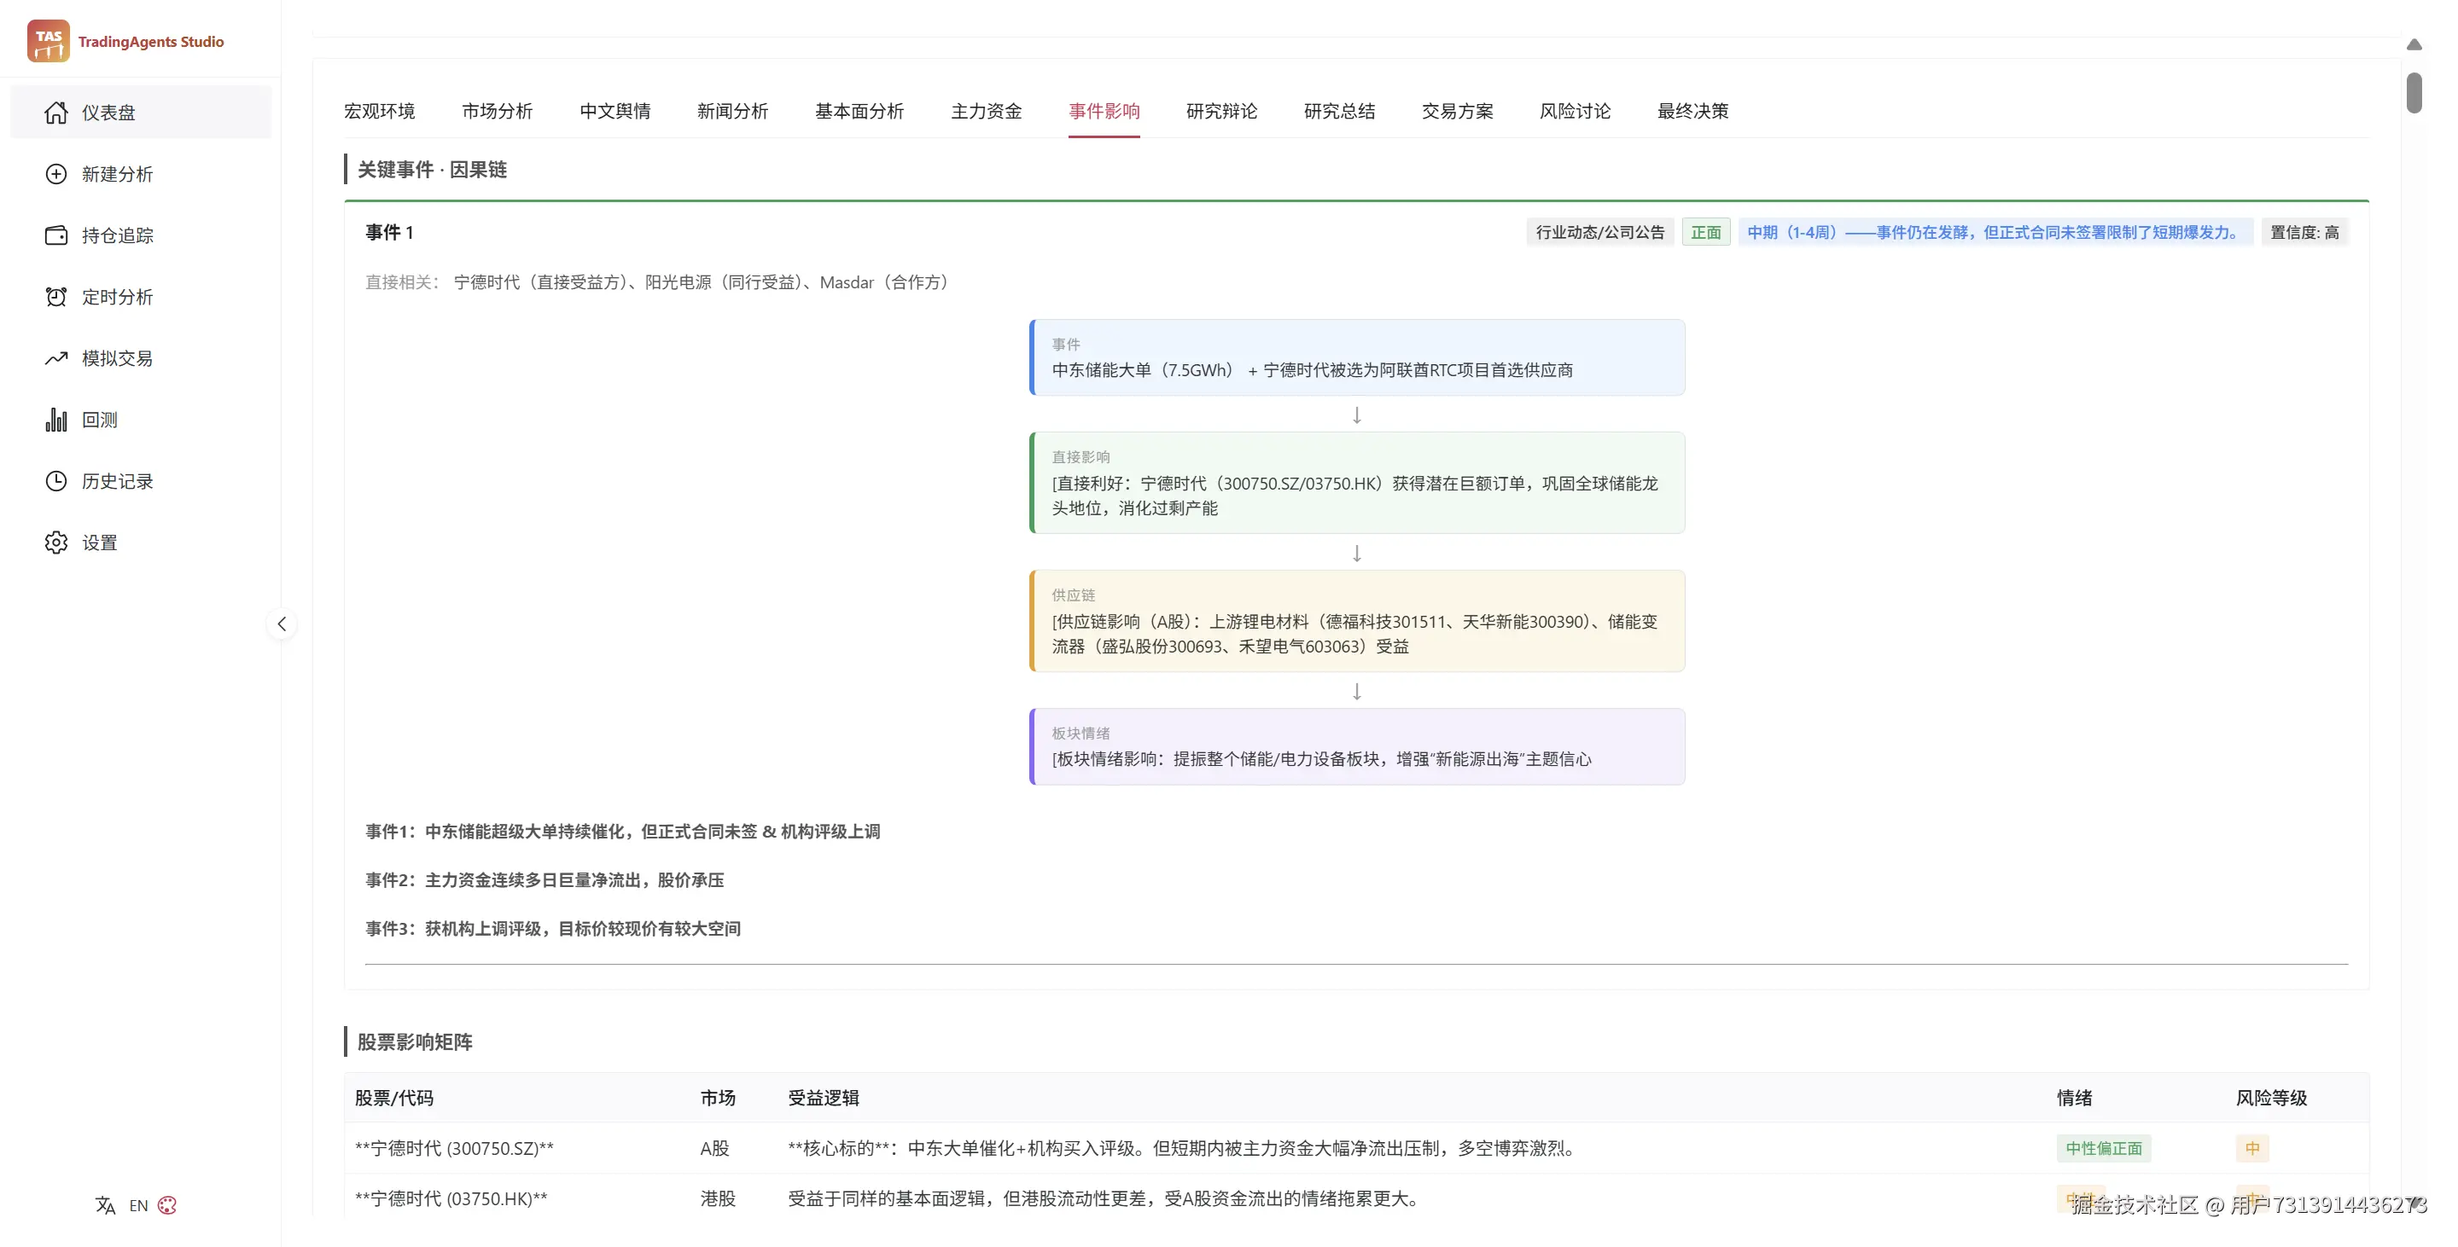This screenshot has width=2458, height=1247.
Task: Click the 行业动态/公司公告 tag
Action: (1599, 232)
